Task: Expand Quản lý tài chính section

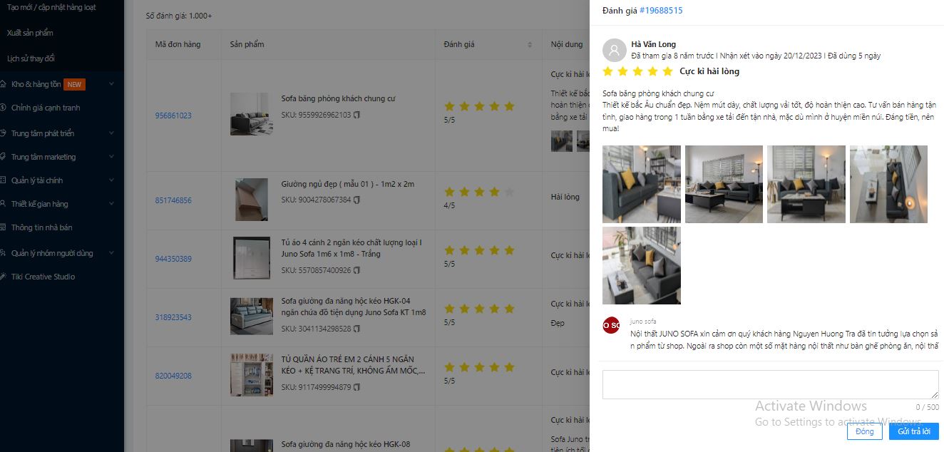Action: click(111, 180)
